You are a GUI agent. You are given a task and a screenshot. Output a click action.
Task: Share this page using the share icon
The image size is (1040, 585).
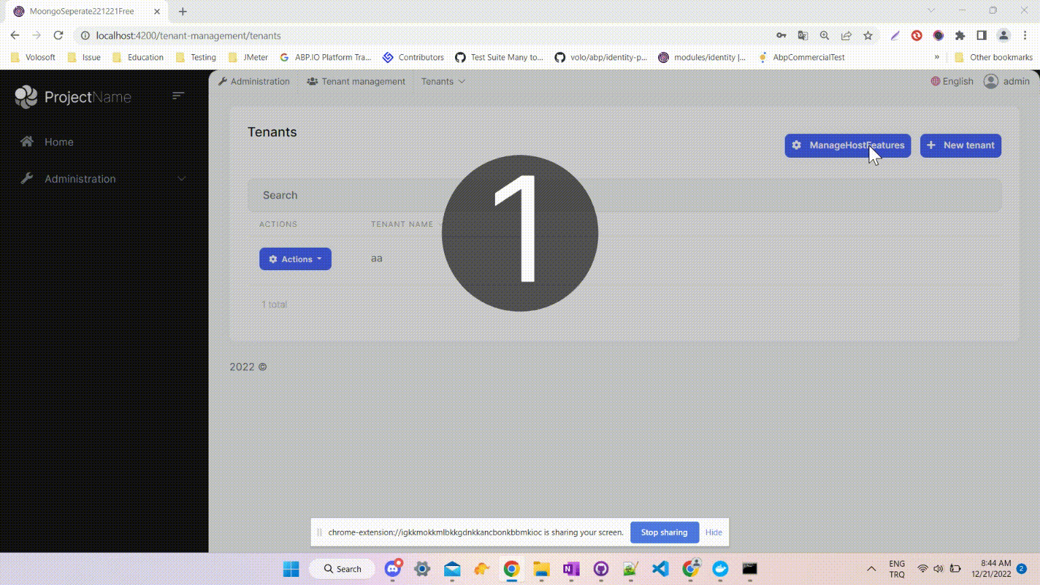tap(846, 35)
